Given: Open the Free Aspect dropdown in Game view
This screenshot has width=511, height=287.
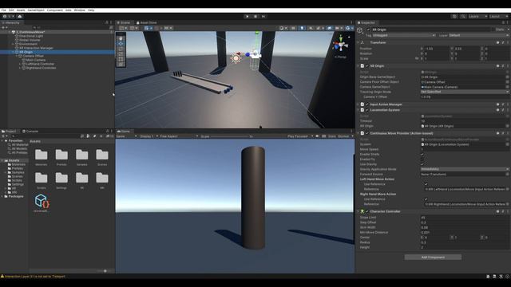Looking at the screenshot, I should pyautogui.click(x=179, y=136).
